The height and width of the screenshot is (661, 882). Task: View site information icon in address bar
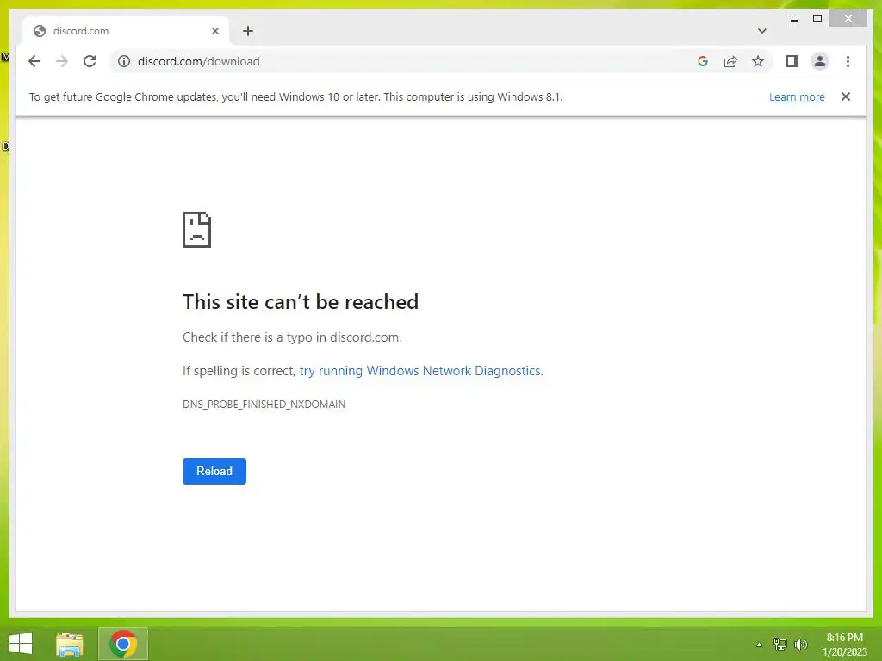(124, 61)
